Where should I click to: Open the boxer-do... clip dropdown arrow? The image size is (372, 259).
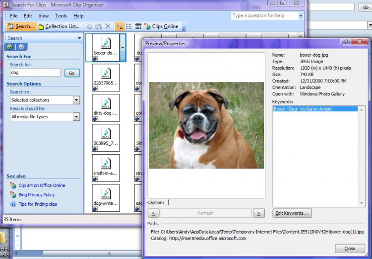(x=123, y=48)
